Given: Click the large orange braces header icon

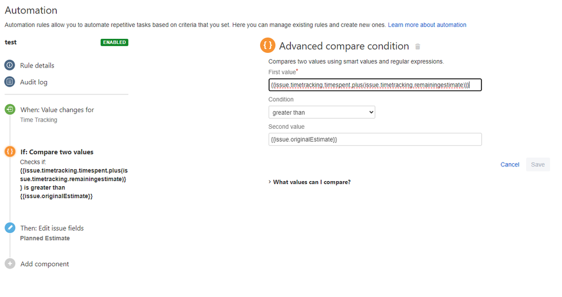Looking at the screenshot, I should 267,46.
